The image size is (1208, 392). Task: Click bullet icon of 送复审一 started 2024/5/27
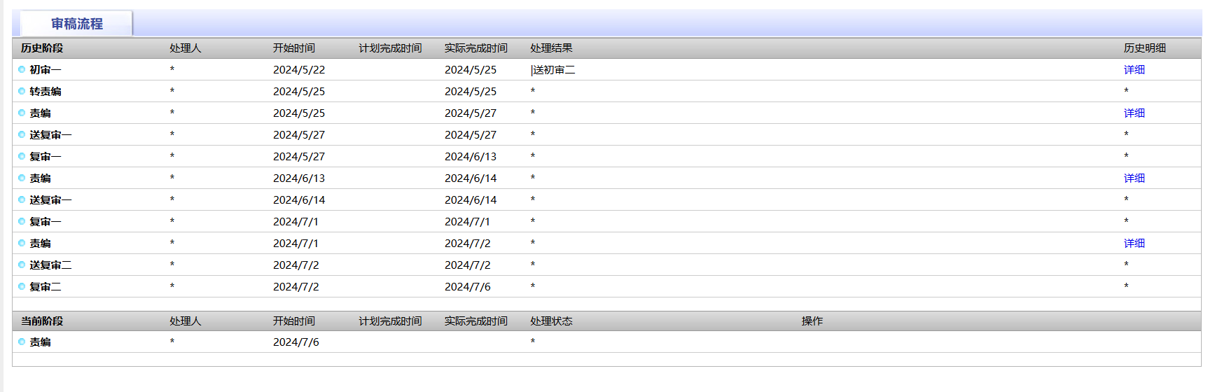22,134
